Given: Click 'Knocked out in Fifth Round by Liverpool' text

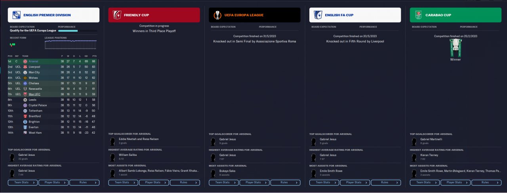Looking at the screenshot, I should [355, 41].
